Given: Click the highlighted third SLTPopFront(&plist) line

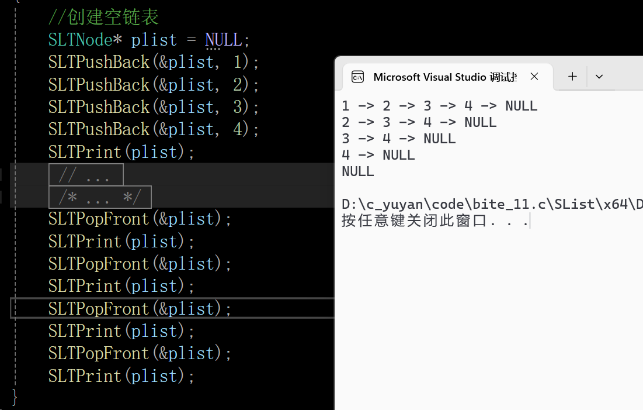Looking at the screenshot, I should tap(140, 309).
